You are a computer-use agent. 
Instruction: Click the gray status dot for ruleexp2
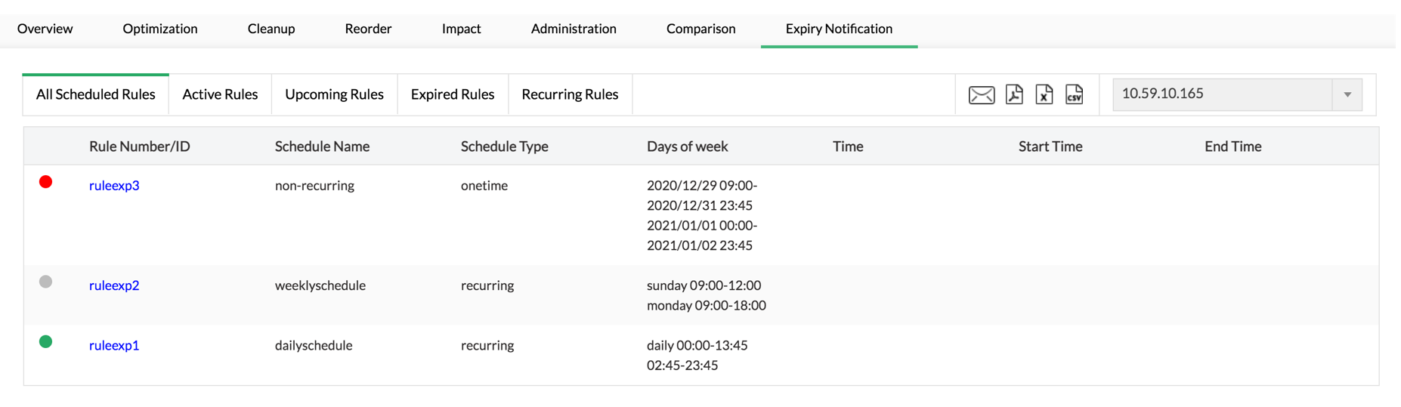click(46, 282)
